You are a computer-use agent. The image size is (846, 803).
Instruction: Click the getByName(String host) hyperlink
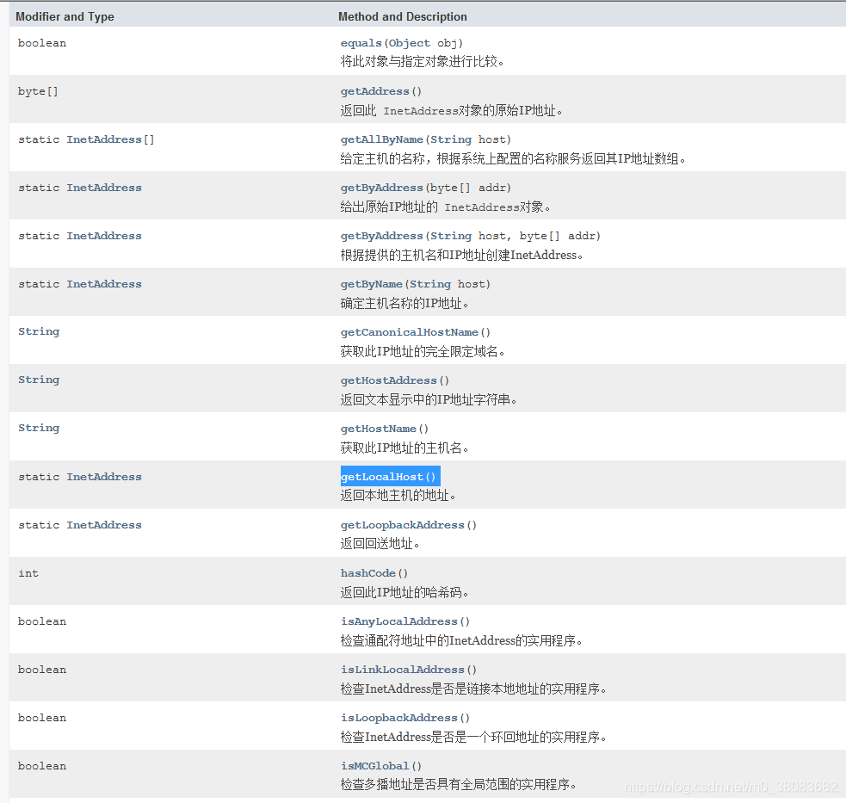[x=371, y=283]
